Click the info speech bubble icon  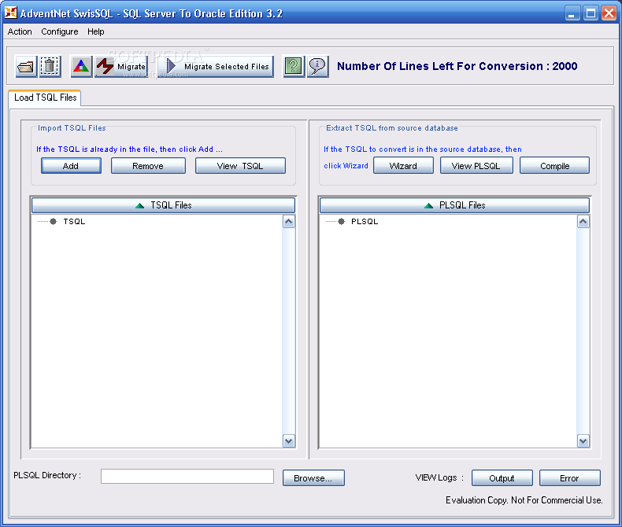coord(317,66)
